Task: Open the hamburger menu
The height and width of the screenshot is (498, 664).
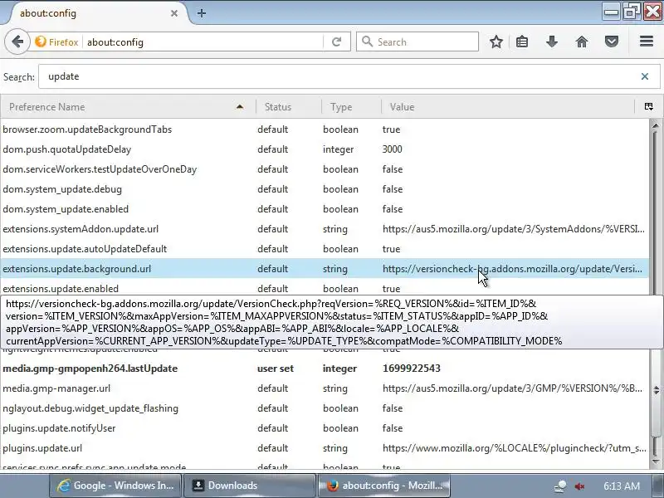Action: pyautogui.click(x=647, y=41)
